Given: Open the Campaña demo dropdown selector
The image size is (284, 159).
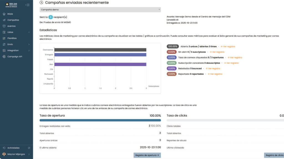Looking at the screenshot, I should tap(100, 10).
